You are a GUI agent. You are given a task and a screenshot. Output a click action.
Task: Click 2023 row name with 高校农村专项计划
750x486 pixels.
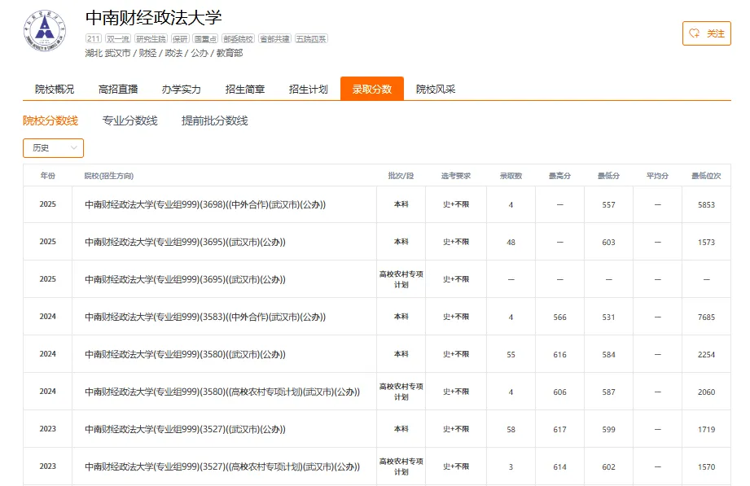[x=222, y=466]
